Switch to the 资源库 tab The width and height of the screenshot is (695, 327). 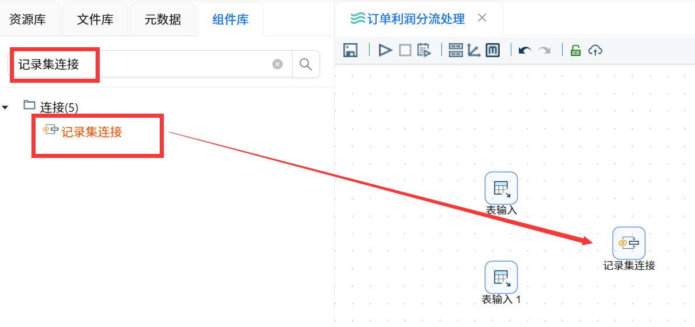point(27,19)
